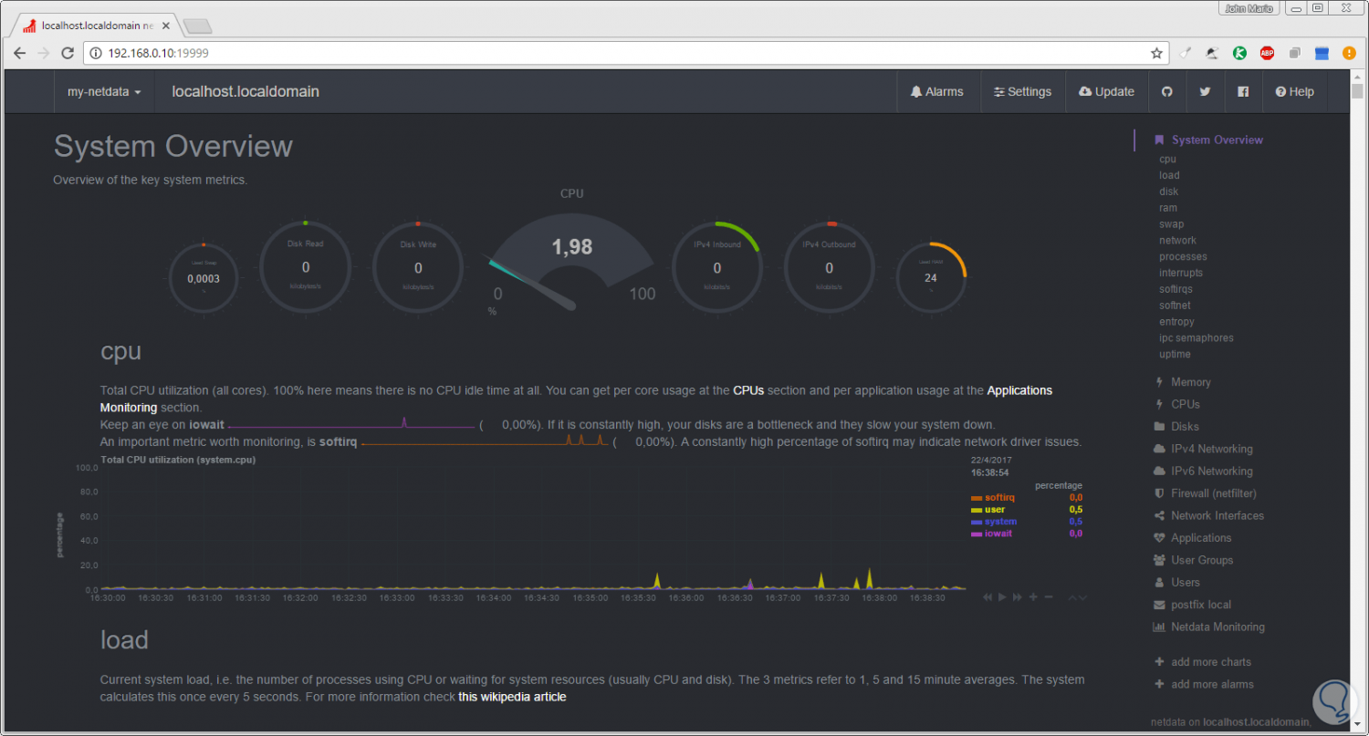Follow the Applications Monitoring link
The width and height of the screenshot is (1369, 736).
pos(576,399)
